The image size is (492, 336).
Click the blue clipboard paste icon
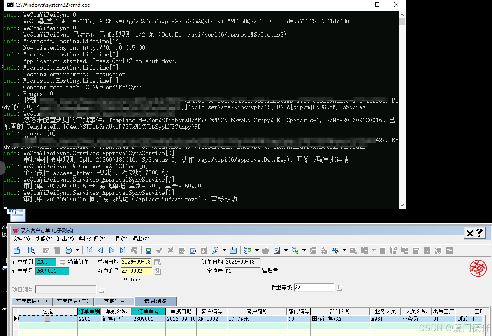233,250
